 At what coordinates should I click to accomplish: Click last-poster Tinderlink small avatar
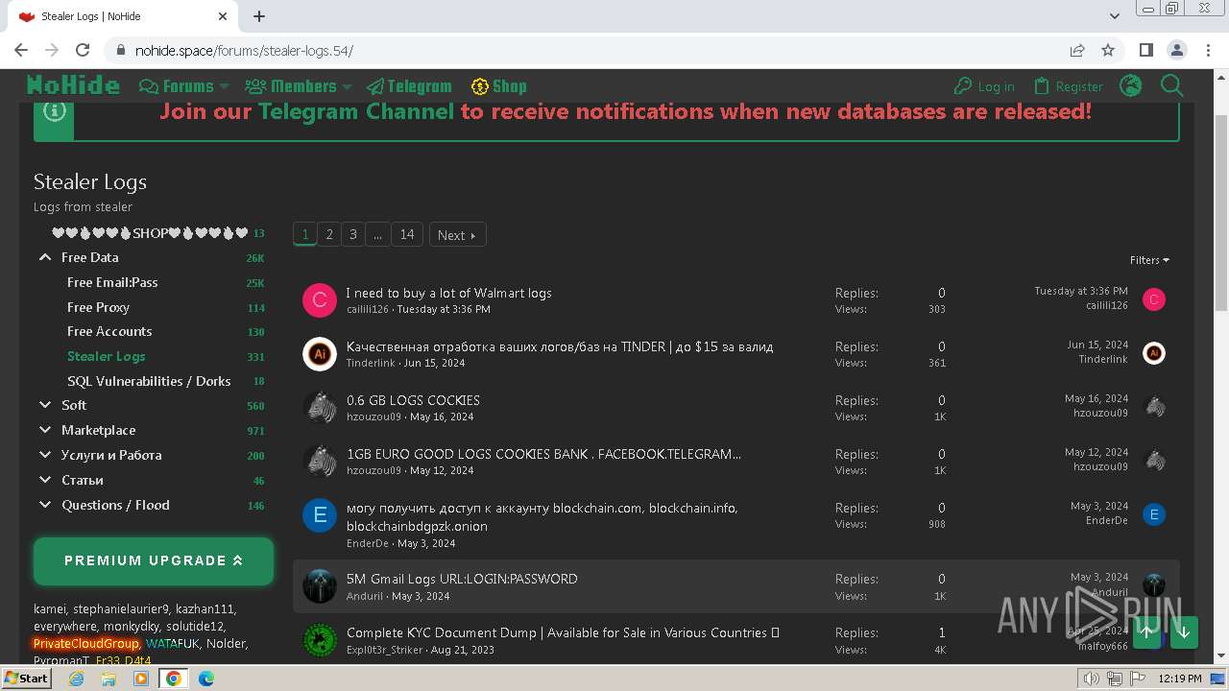tap(1154, 353)
